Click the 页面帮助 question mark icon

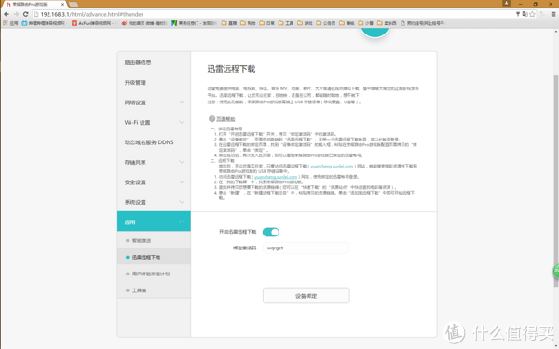211,118
